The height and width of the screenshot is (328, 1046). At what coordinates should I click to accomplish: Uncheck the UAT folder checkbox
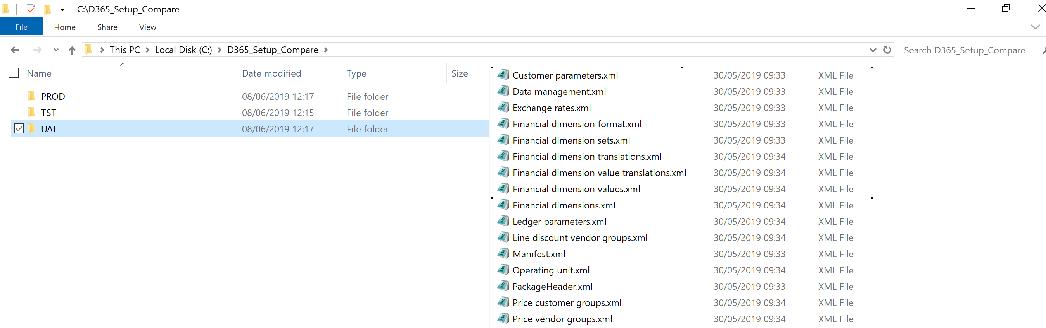click(x=19, y=128)
